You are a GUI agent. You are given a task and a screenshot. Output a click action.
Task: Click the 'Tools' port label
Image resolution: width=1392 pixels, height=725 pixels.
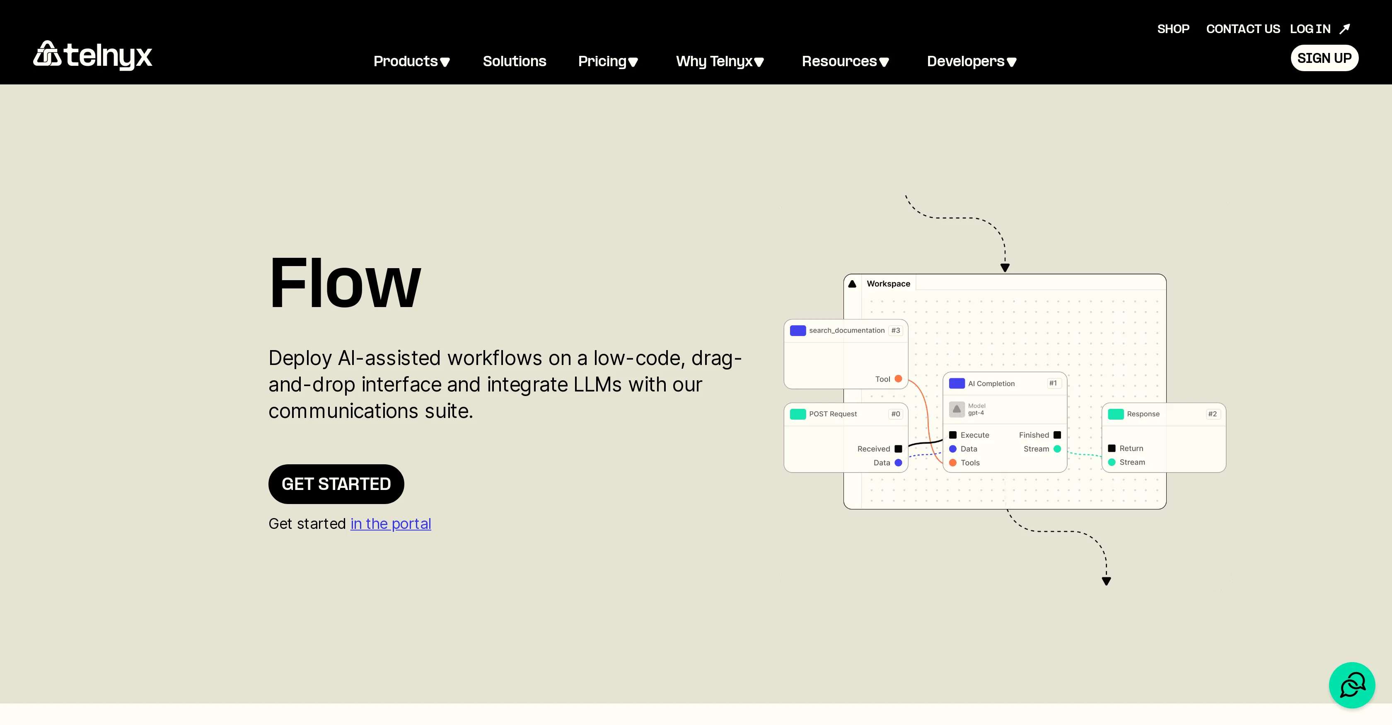970,463
